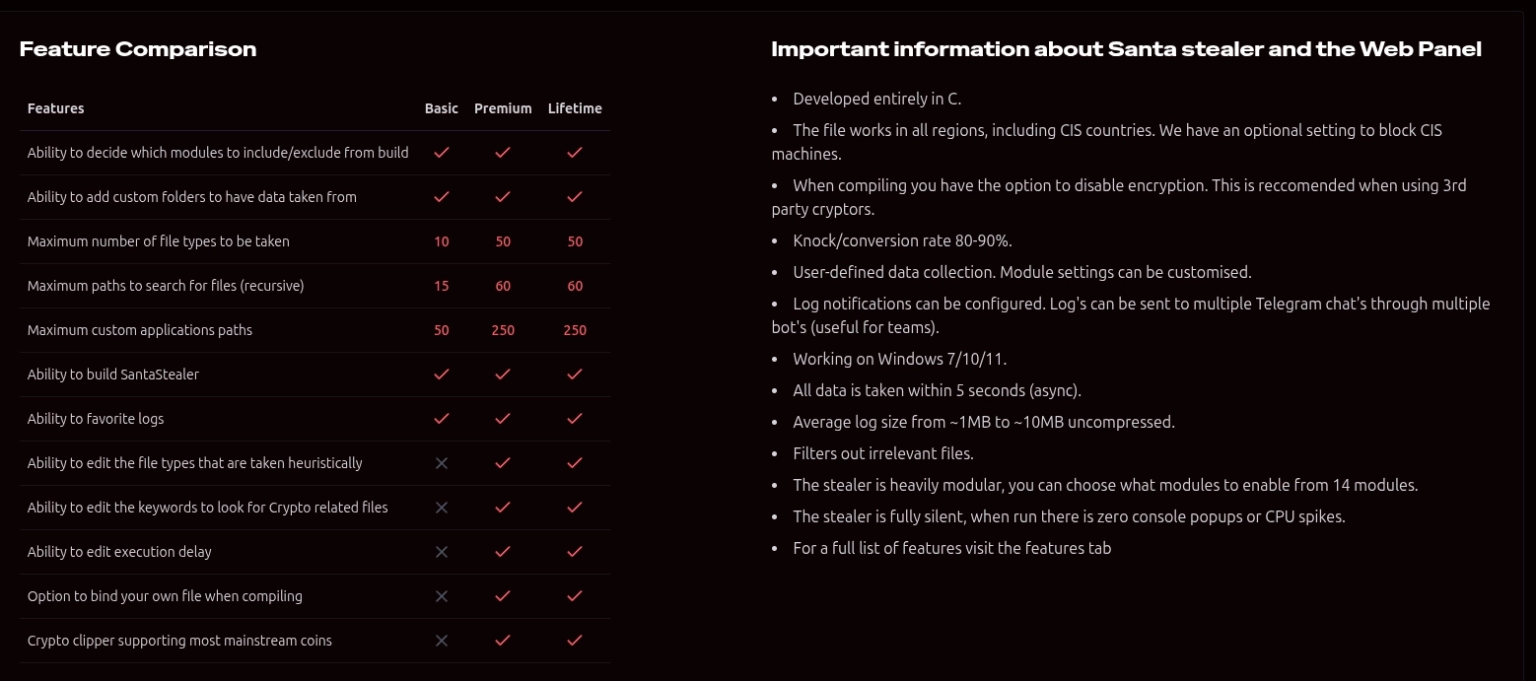Click the Lifetime checkmark for edit keywords row
The height and width of the screenshot is (681, 1536).
(575, 508)
